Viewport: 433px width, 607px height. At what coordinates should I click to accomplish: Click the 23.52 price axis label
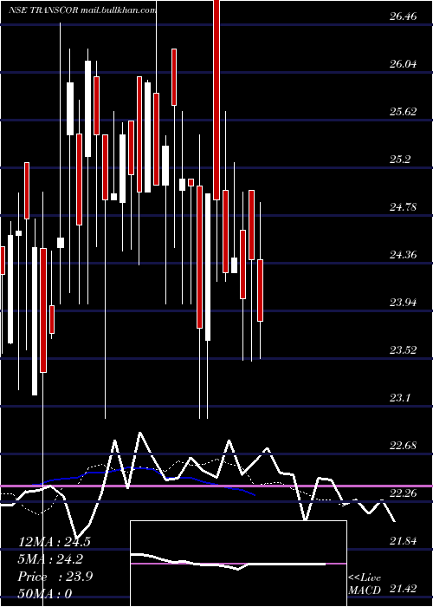pyautogui.click(x=403, y=350)
